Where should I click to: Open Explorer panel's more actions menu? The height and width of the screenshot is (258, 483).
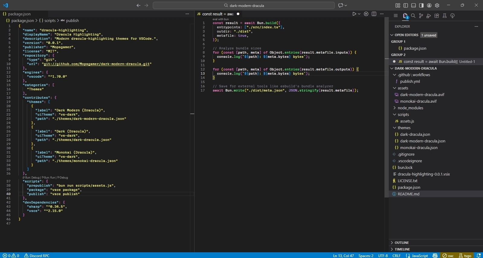point(476,26)
